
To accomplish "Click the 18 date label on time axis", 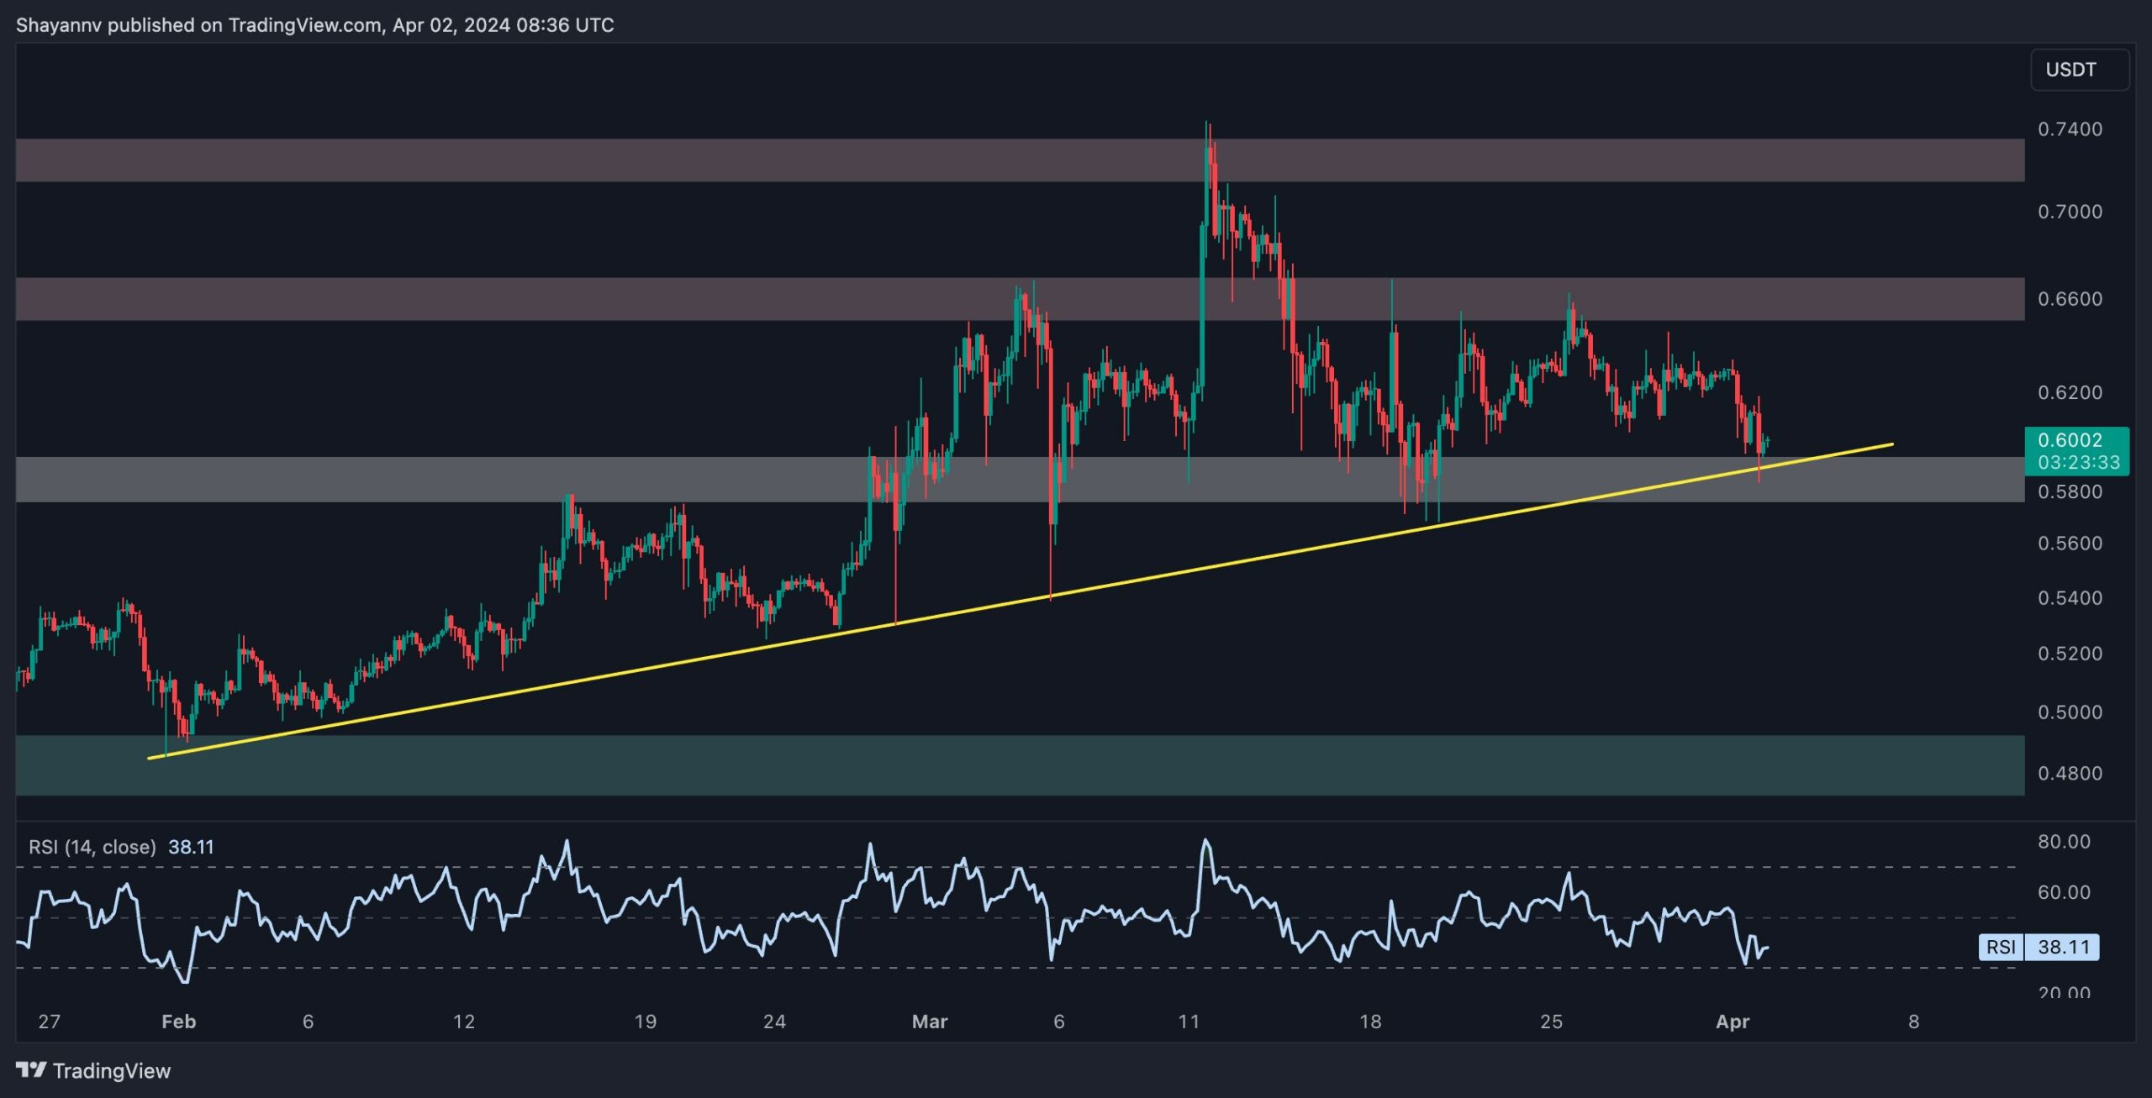I will [1370, 1022].
